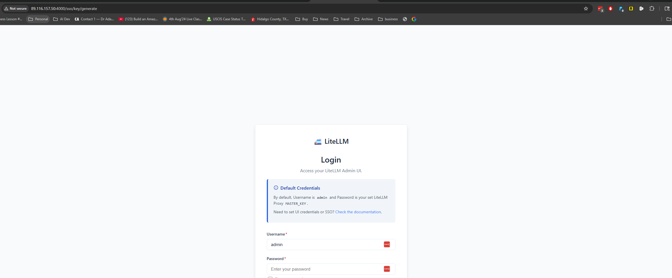Click the LastPass icon inside the password field
Viewport: 672px width, 278px height.
point(387,269)
